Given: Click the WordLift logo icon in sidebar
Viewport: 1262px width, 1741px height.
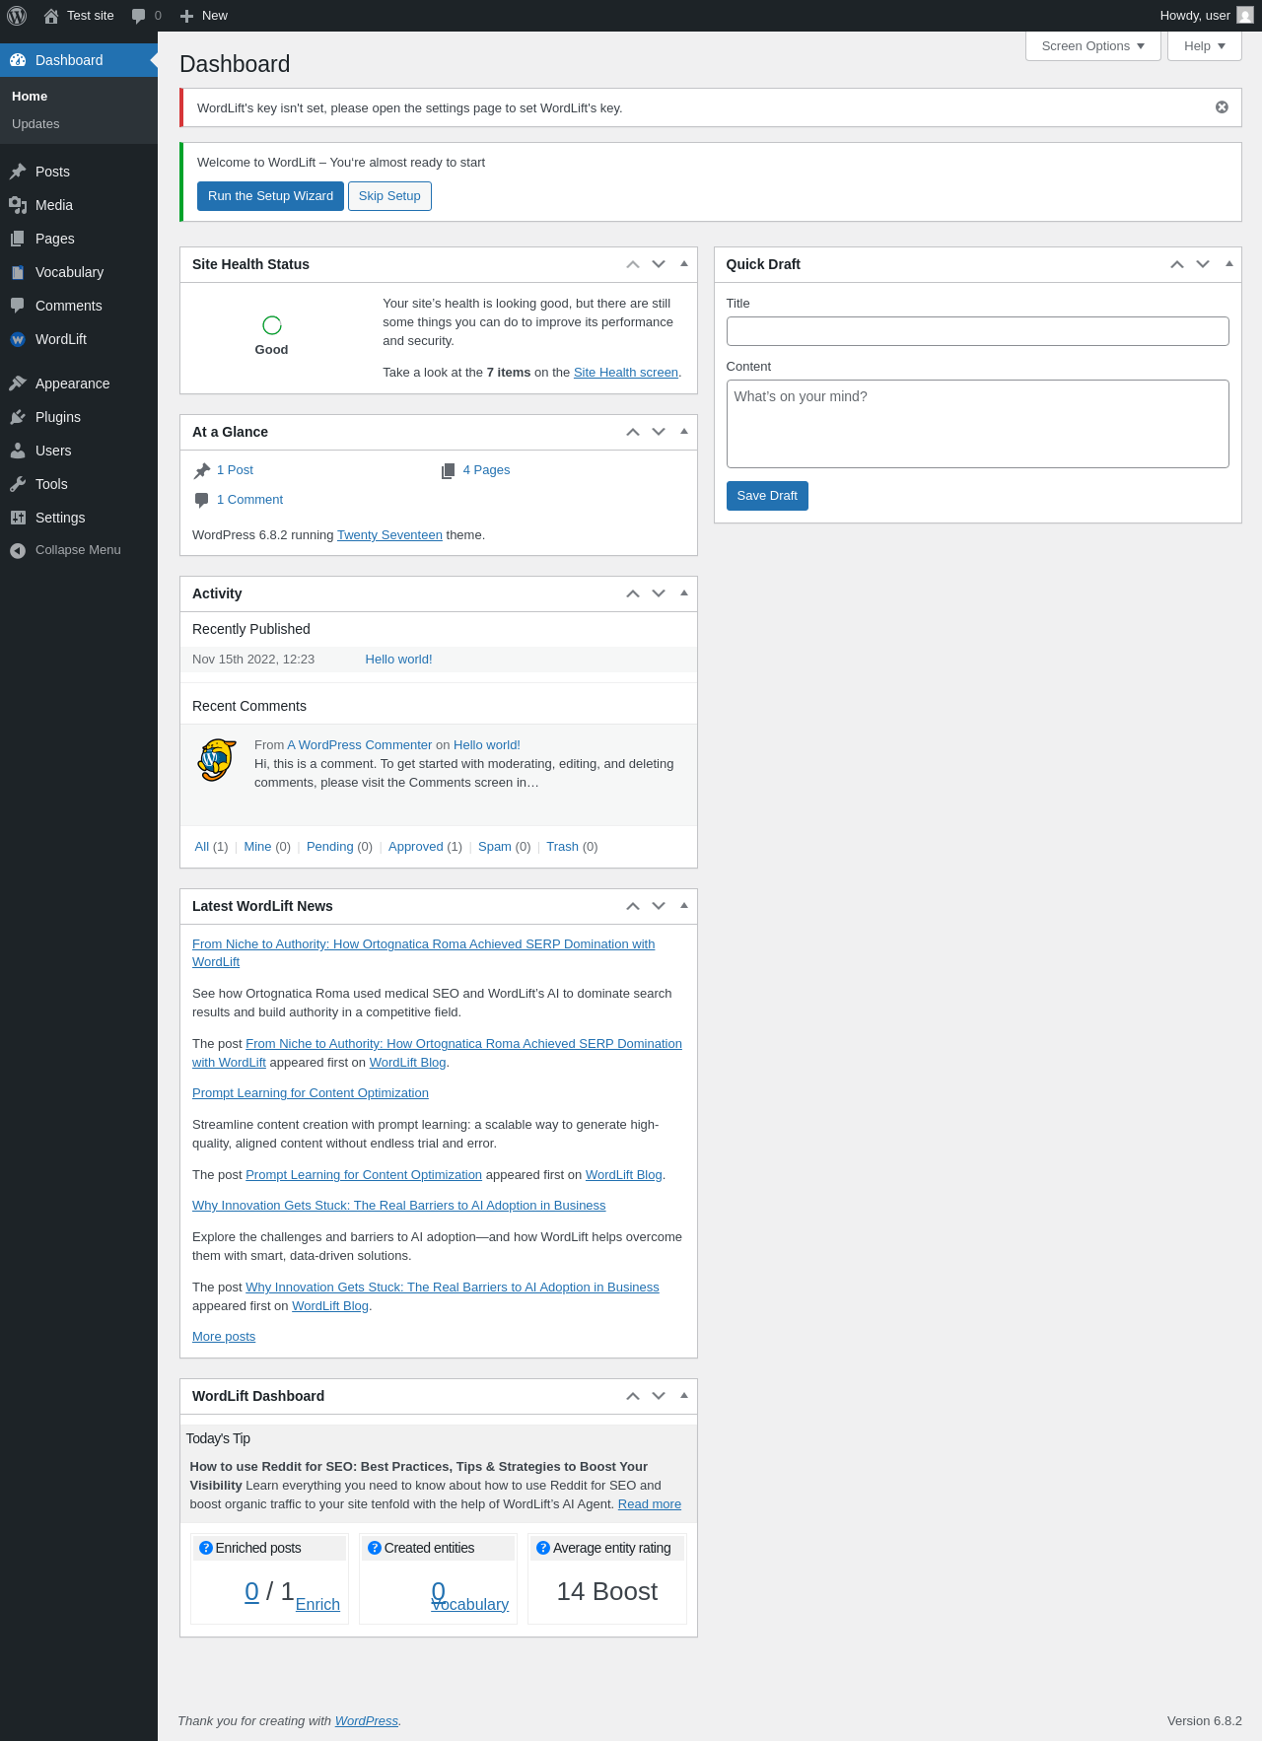Looking at the screenshot, I should coord(18,339).
